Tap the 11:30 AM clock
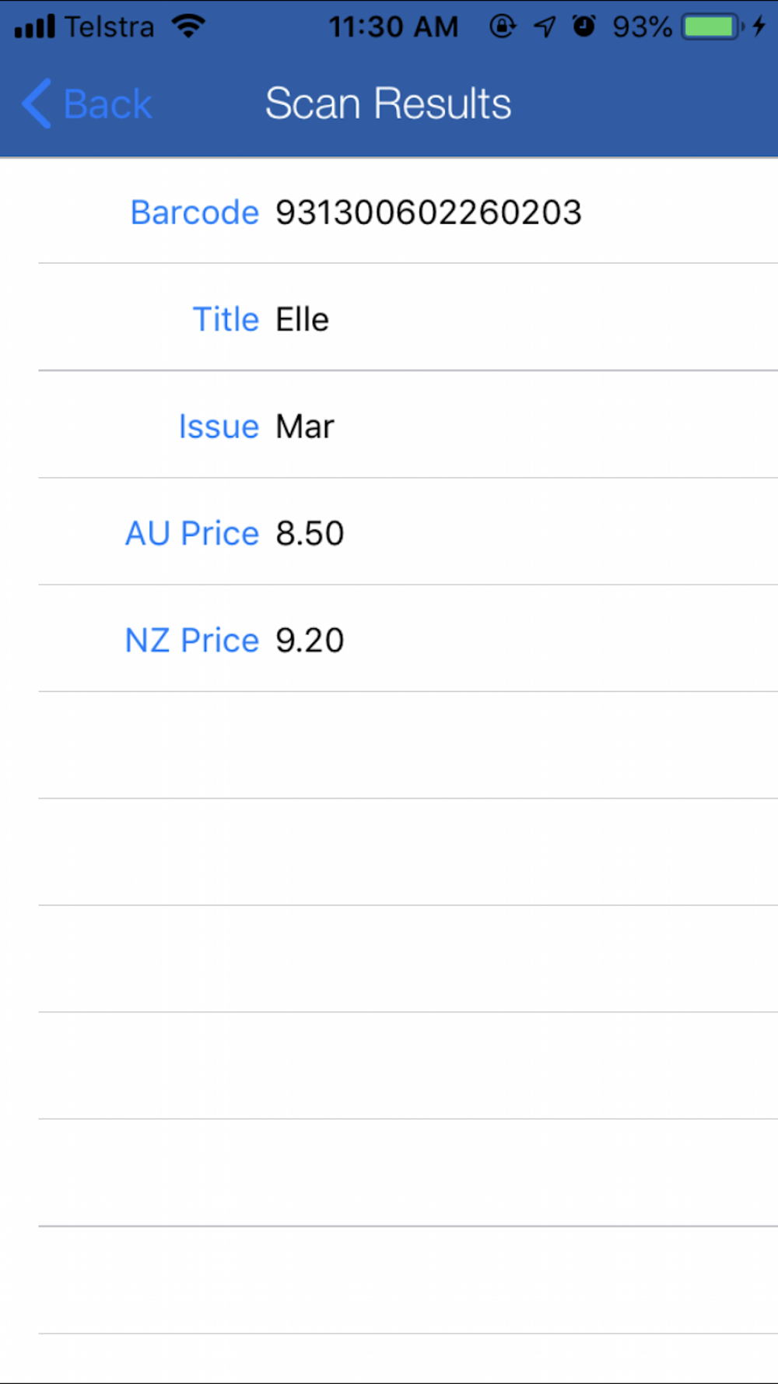Screen dimensions: 778x1384 (394, 27)
